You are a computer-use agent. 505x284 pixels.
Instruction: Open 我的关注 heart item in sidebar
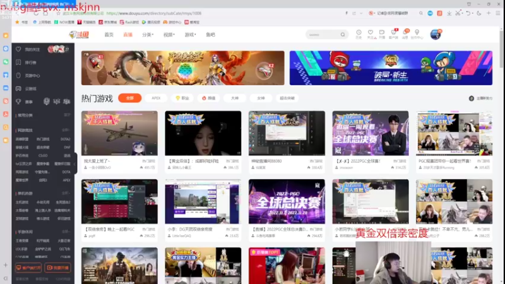pyautogui.click(x=18, y=49)
